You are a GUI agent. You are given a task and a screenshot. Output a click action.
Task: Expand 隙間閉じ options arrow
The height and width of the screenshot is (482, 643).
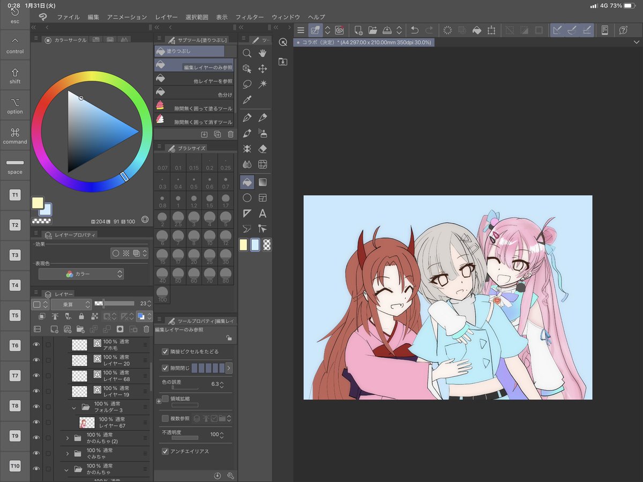(229, 368)
